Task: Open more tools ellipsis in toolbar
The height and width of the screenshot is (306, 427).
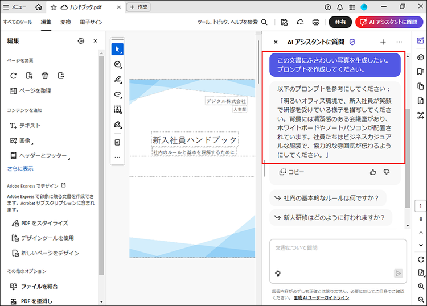Action: point(118,158)
